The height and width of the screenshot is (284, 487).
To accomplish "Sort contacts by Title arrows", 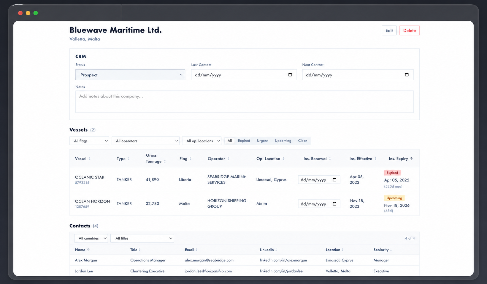I will click(x=139, y=250).
